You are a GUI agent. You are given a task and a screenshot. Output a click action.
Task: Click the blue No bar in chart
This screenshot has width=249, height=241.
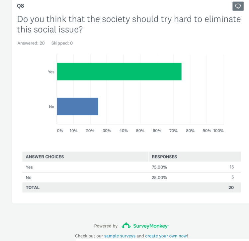tap(77, 106)
